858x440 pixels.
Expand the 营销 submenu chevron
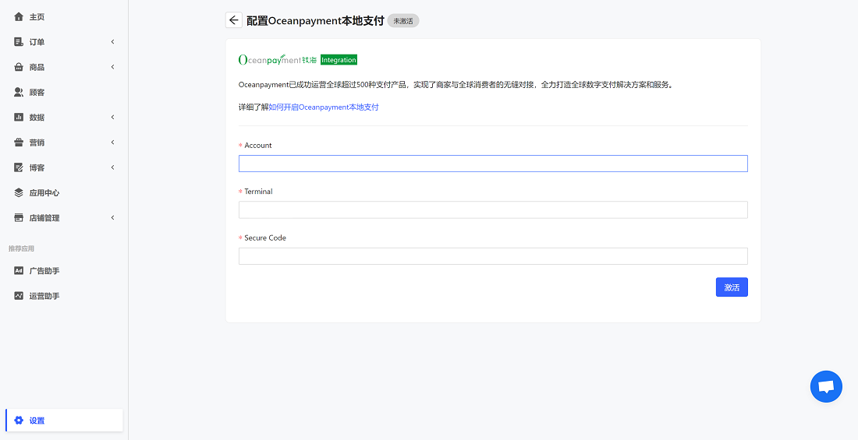[112, 143]
